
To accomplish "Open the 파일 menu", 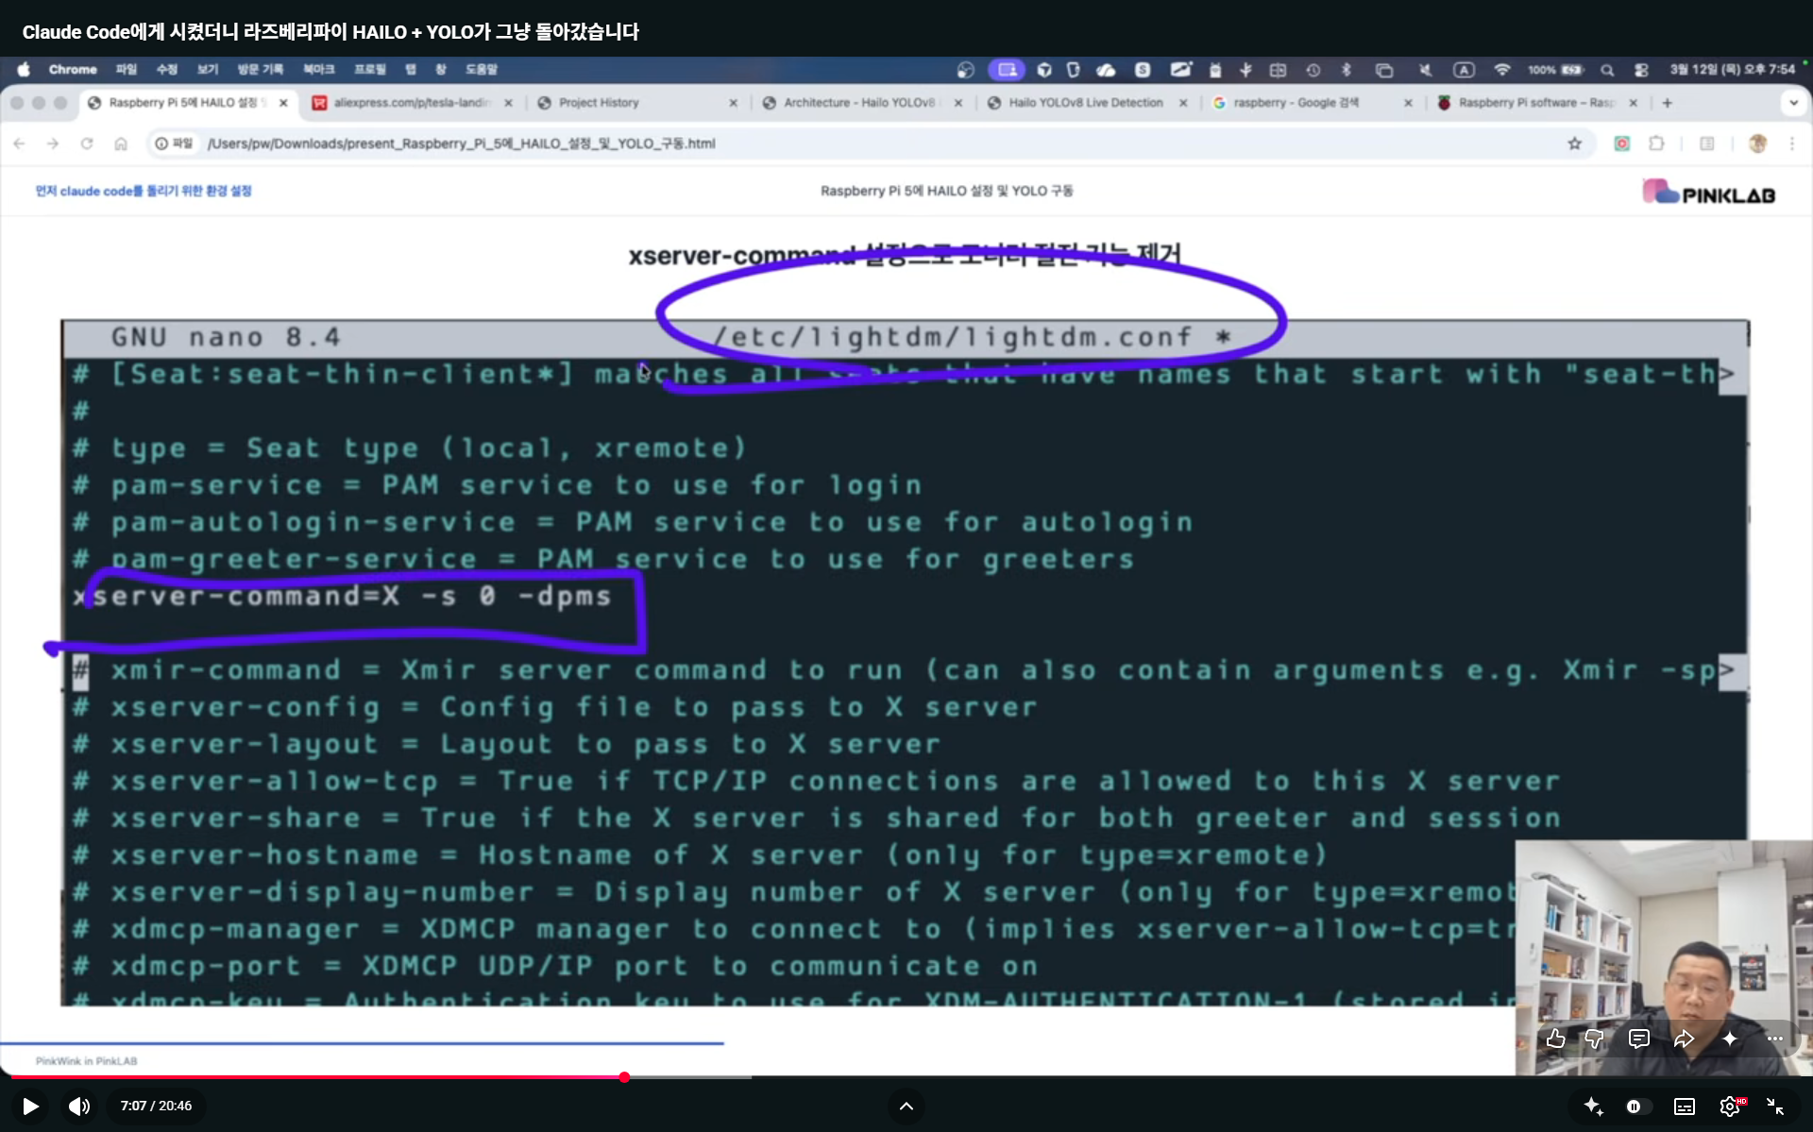I will point(127,69).
